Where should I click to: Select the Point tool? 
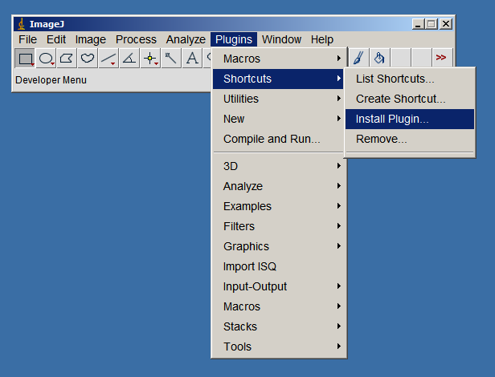coord(150,59)
